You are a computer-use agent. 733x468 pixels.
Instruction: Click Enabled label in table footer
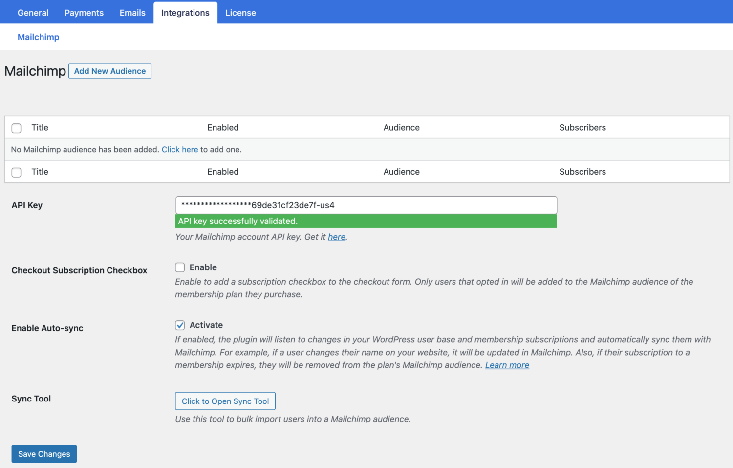click(x=223, y=172)
